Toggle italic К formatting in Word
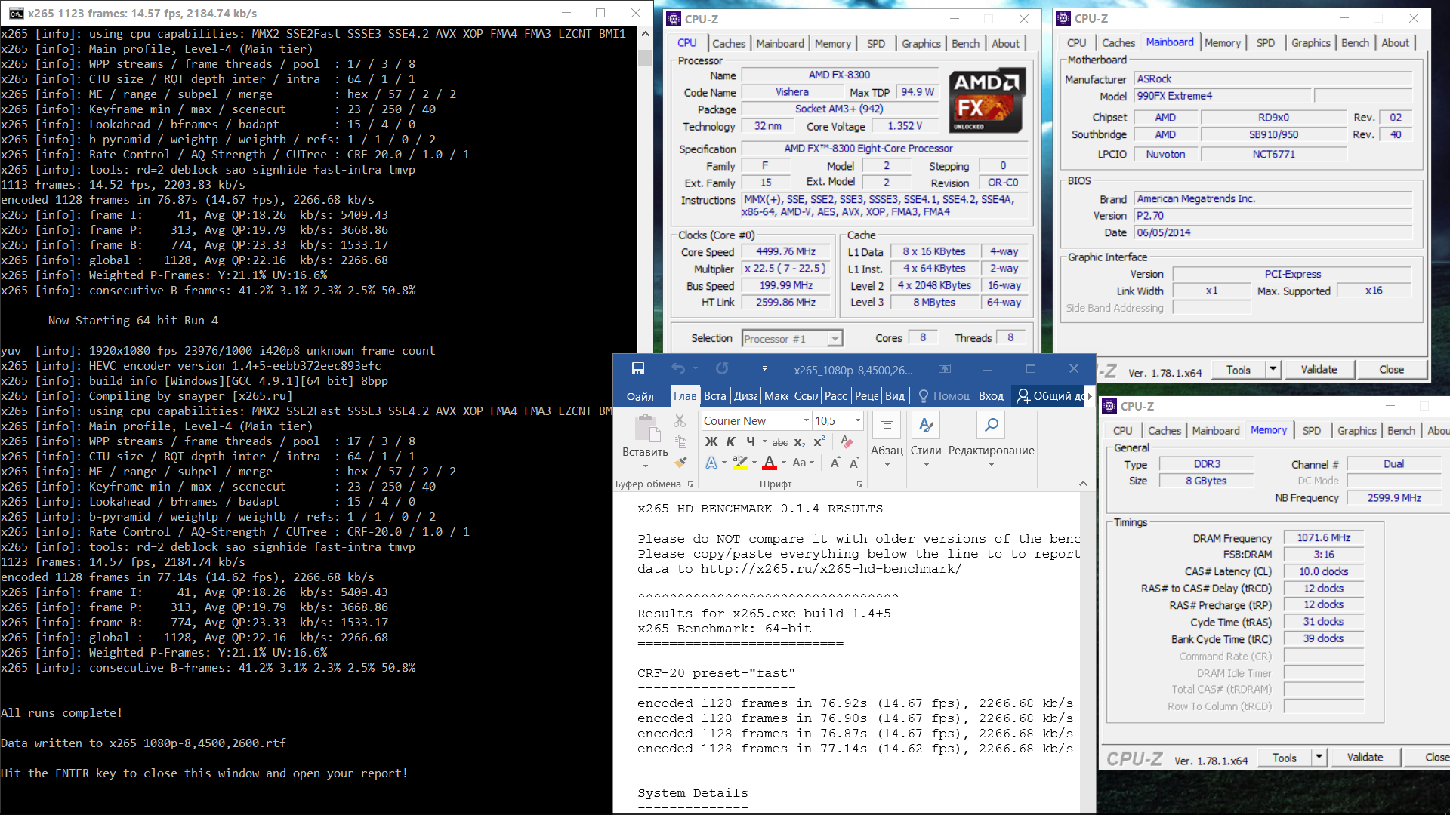Image resolution: width=1450 pixels, height=815 pixels. (730, 442)
